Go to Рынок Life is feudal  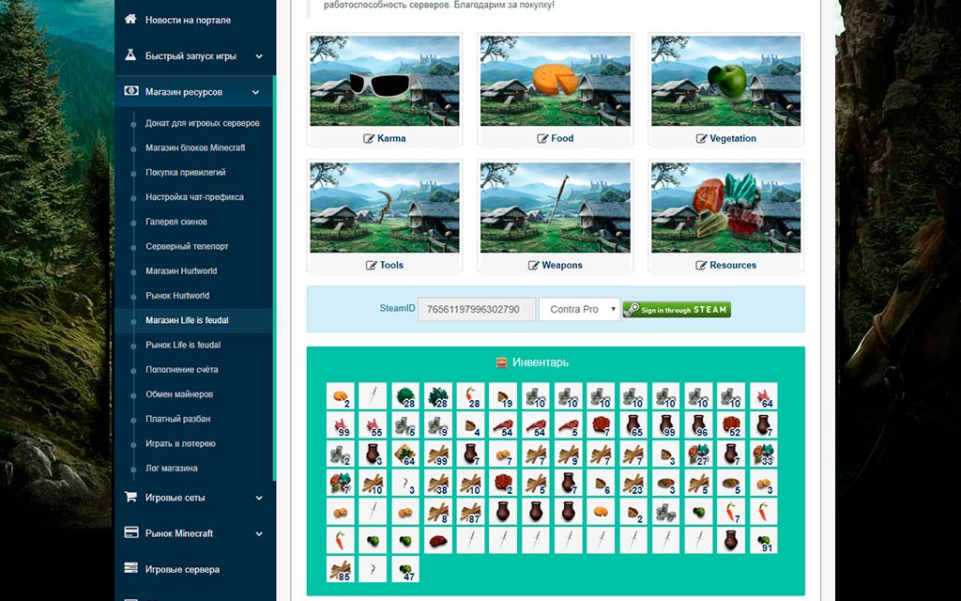tap(182, 345)
